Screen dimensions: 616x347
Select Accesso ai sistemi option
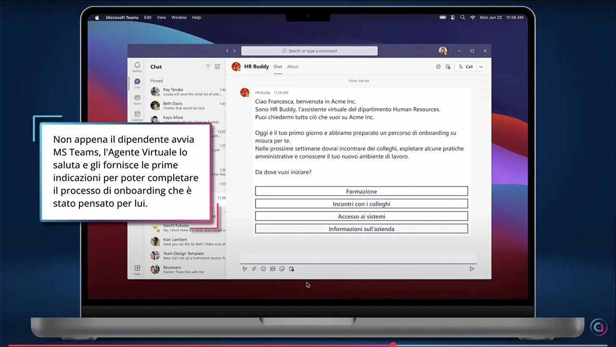coord(361,216)
